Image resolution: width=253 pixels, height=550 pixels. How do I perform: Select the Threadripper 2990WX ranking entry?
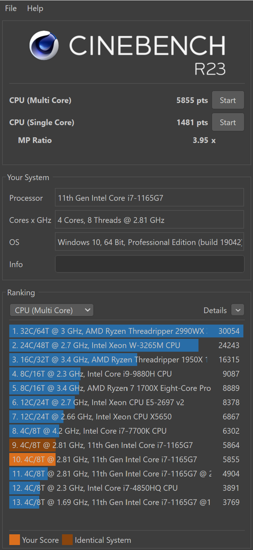point(126,331)
